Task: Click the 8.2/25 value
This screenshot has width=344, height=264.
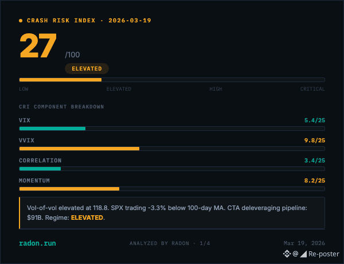Action: point(315,181)
